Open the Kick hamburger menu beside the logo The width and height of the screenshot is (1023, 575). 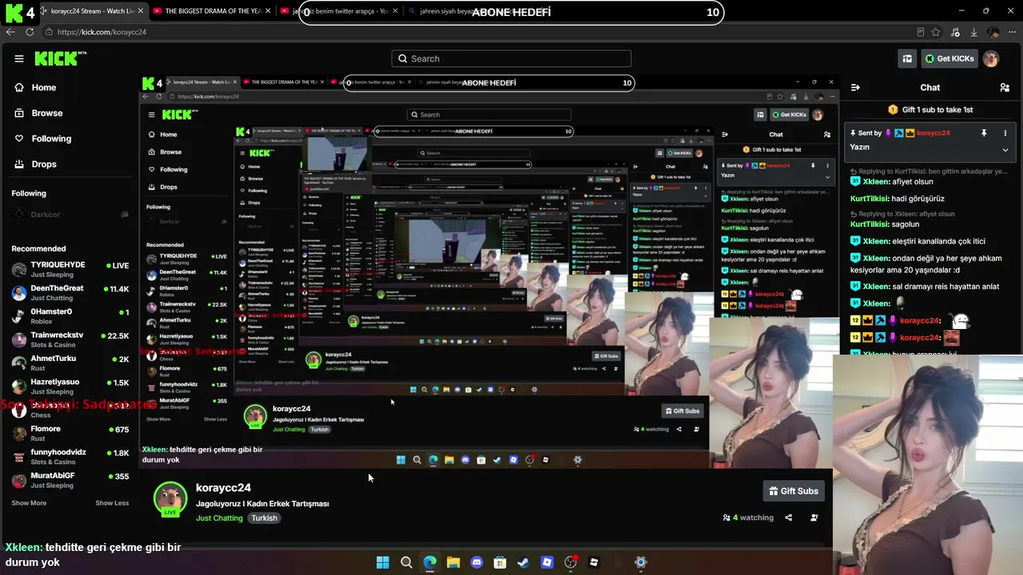19,58
